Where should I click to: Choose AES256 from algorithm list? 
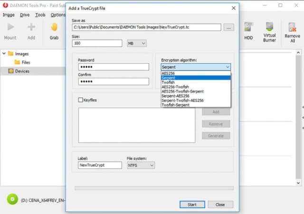(x=196, y=73)
